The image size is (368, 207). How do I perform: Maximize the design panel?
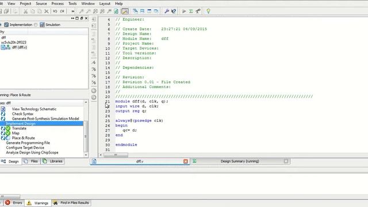[77, 18]
